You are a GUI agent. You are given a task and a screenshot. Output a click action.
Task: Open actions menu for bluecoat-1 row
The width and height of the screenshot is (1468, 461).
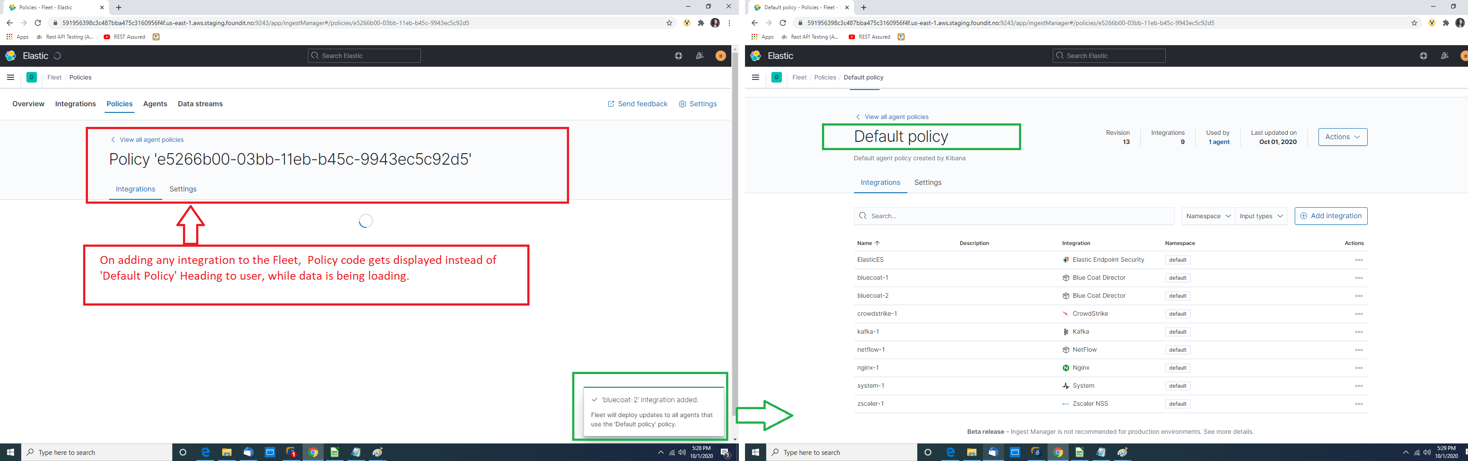[1358, 278]
